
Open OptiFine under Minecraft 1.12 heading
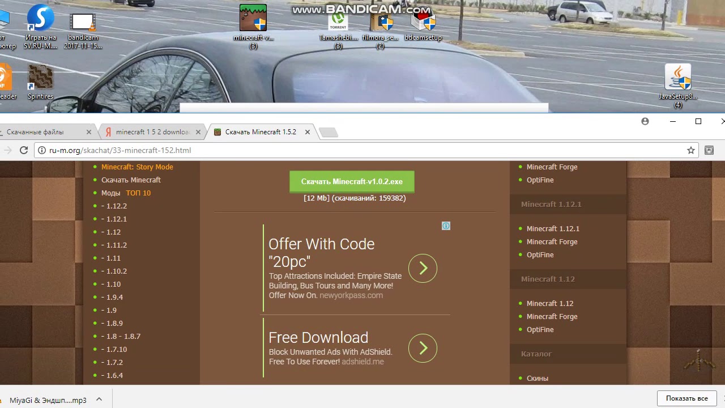[x=540, y=329]
